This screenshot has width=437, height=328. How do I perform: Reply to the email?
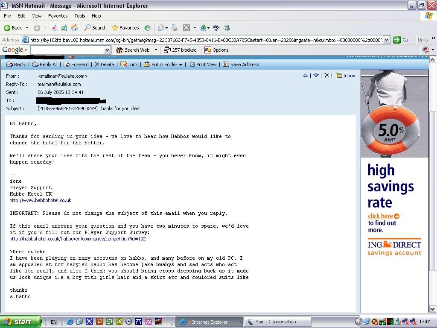point(16,64)
